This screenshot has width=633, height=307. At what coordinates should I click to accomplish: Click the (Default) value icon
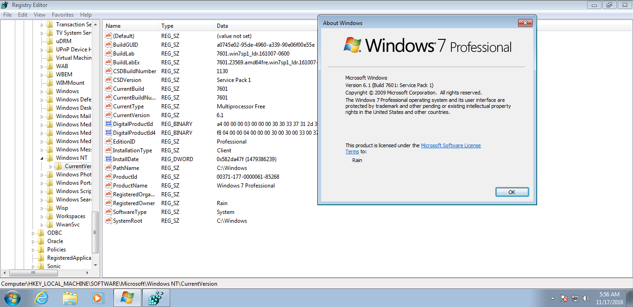point(108,36)
